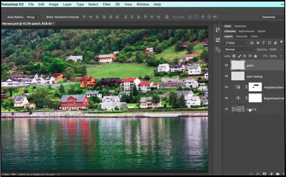Open the Filter menu

click(x=107, y=4)
